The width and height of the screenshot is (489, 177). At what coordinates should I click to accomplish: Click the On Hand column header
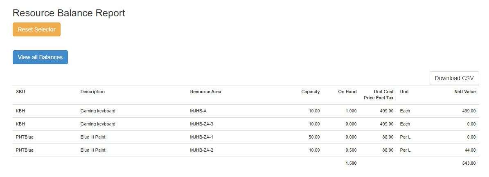click(347, 92)
